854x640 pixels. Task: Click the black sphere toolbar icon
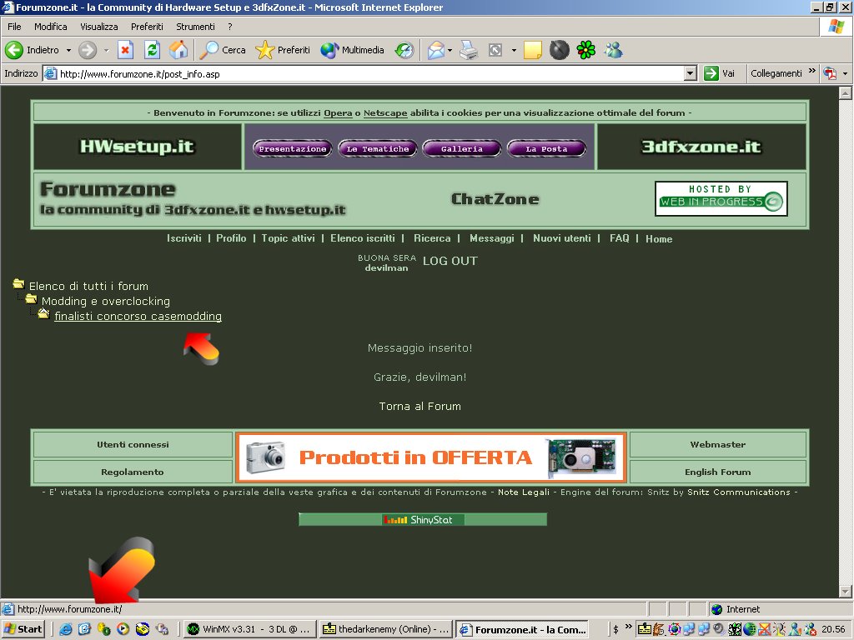tap(560, 50)
